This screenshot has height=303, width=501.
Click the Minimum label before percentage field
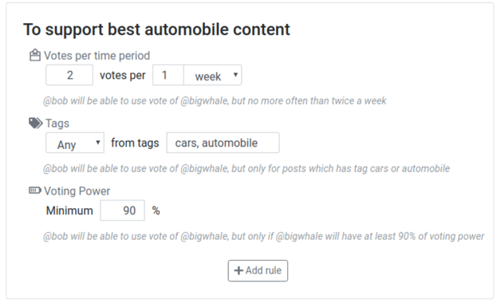(x=69, y=211)
